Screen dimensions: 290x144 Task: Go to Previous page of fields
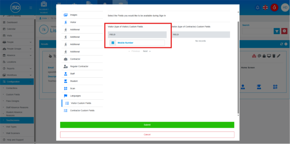[x=134, y=51]
